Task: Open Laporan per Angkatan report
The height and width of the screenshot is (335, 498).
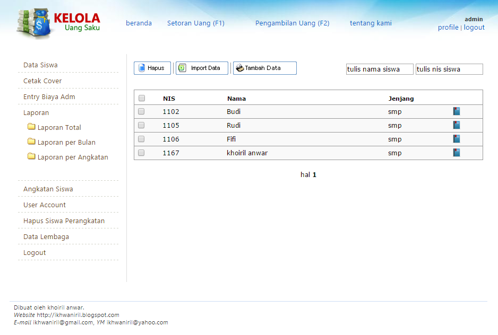Action: coord(73,157)
